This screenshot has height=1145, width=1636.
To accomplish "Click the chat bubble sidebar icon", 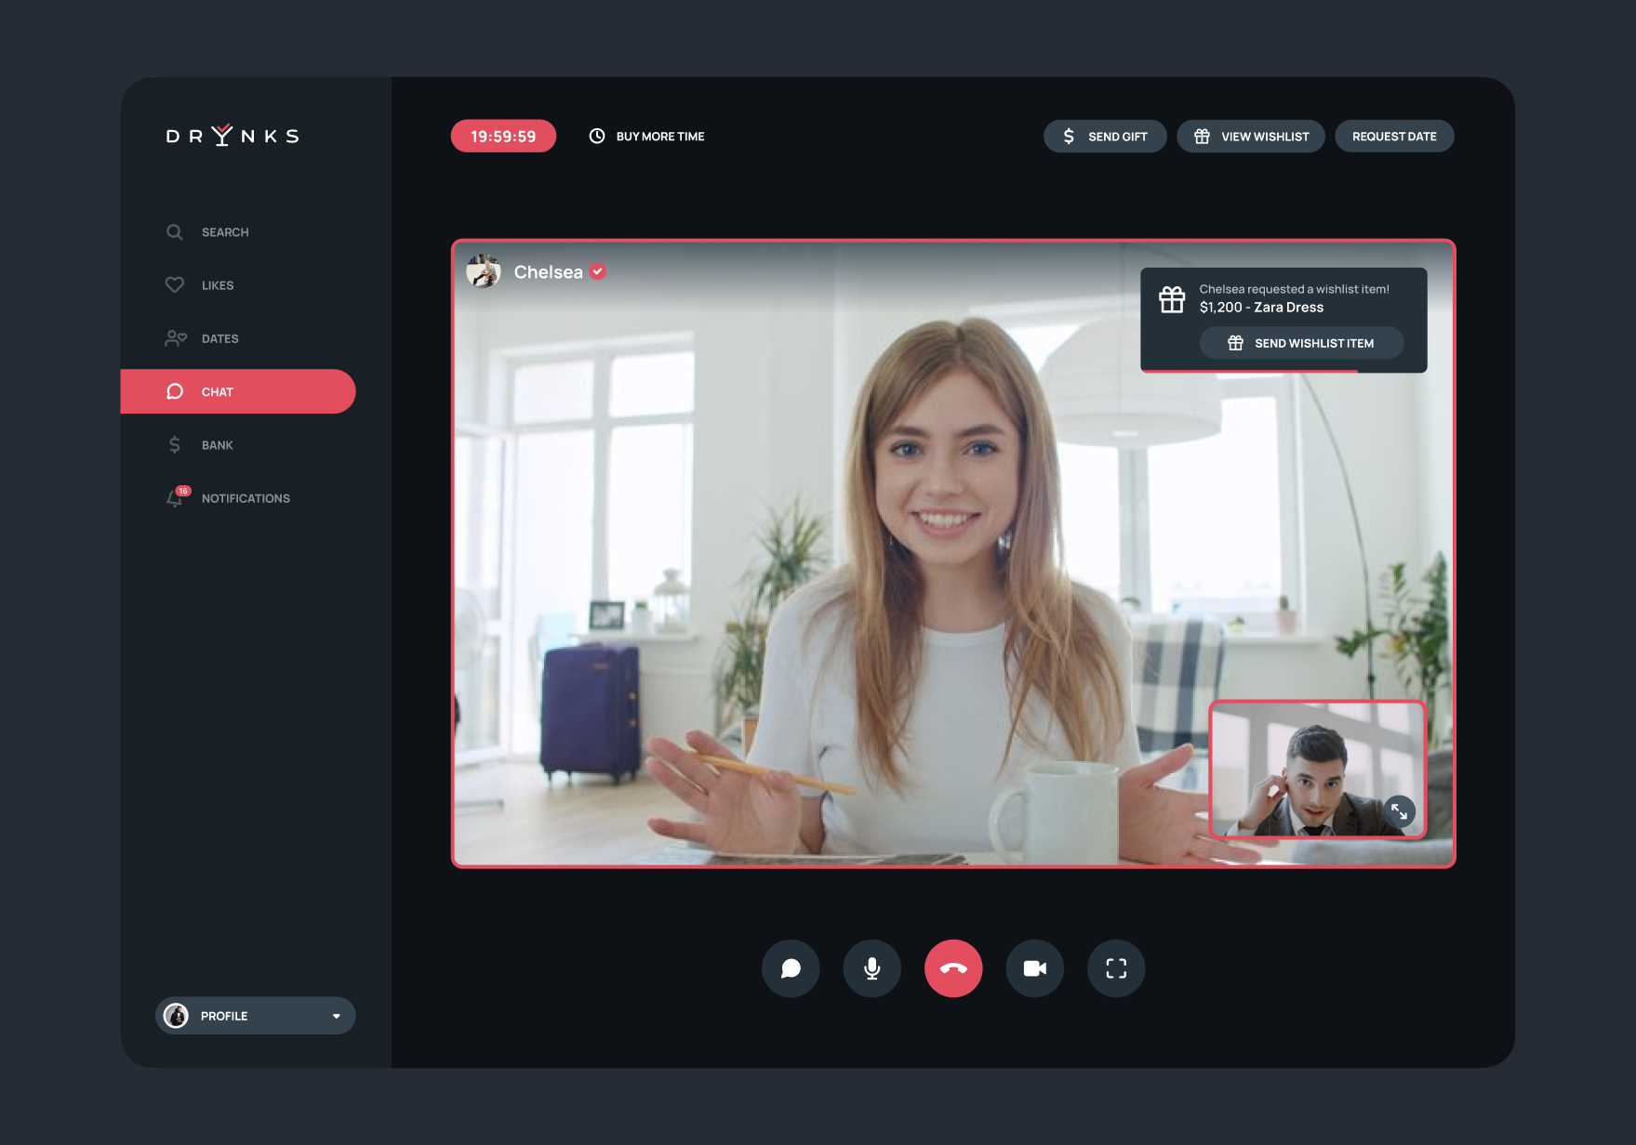I will 174,391.
